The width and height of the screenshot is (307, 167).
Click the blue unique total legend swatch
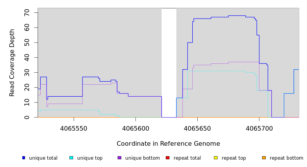tap(24, 158)
